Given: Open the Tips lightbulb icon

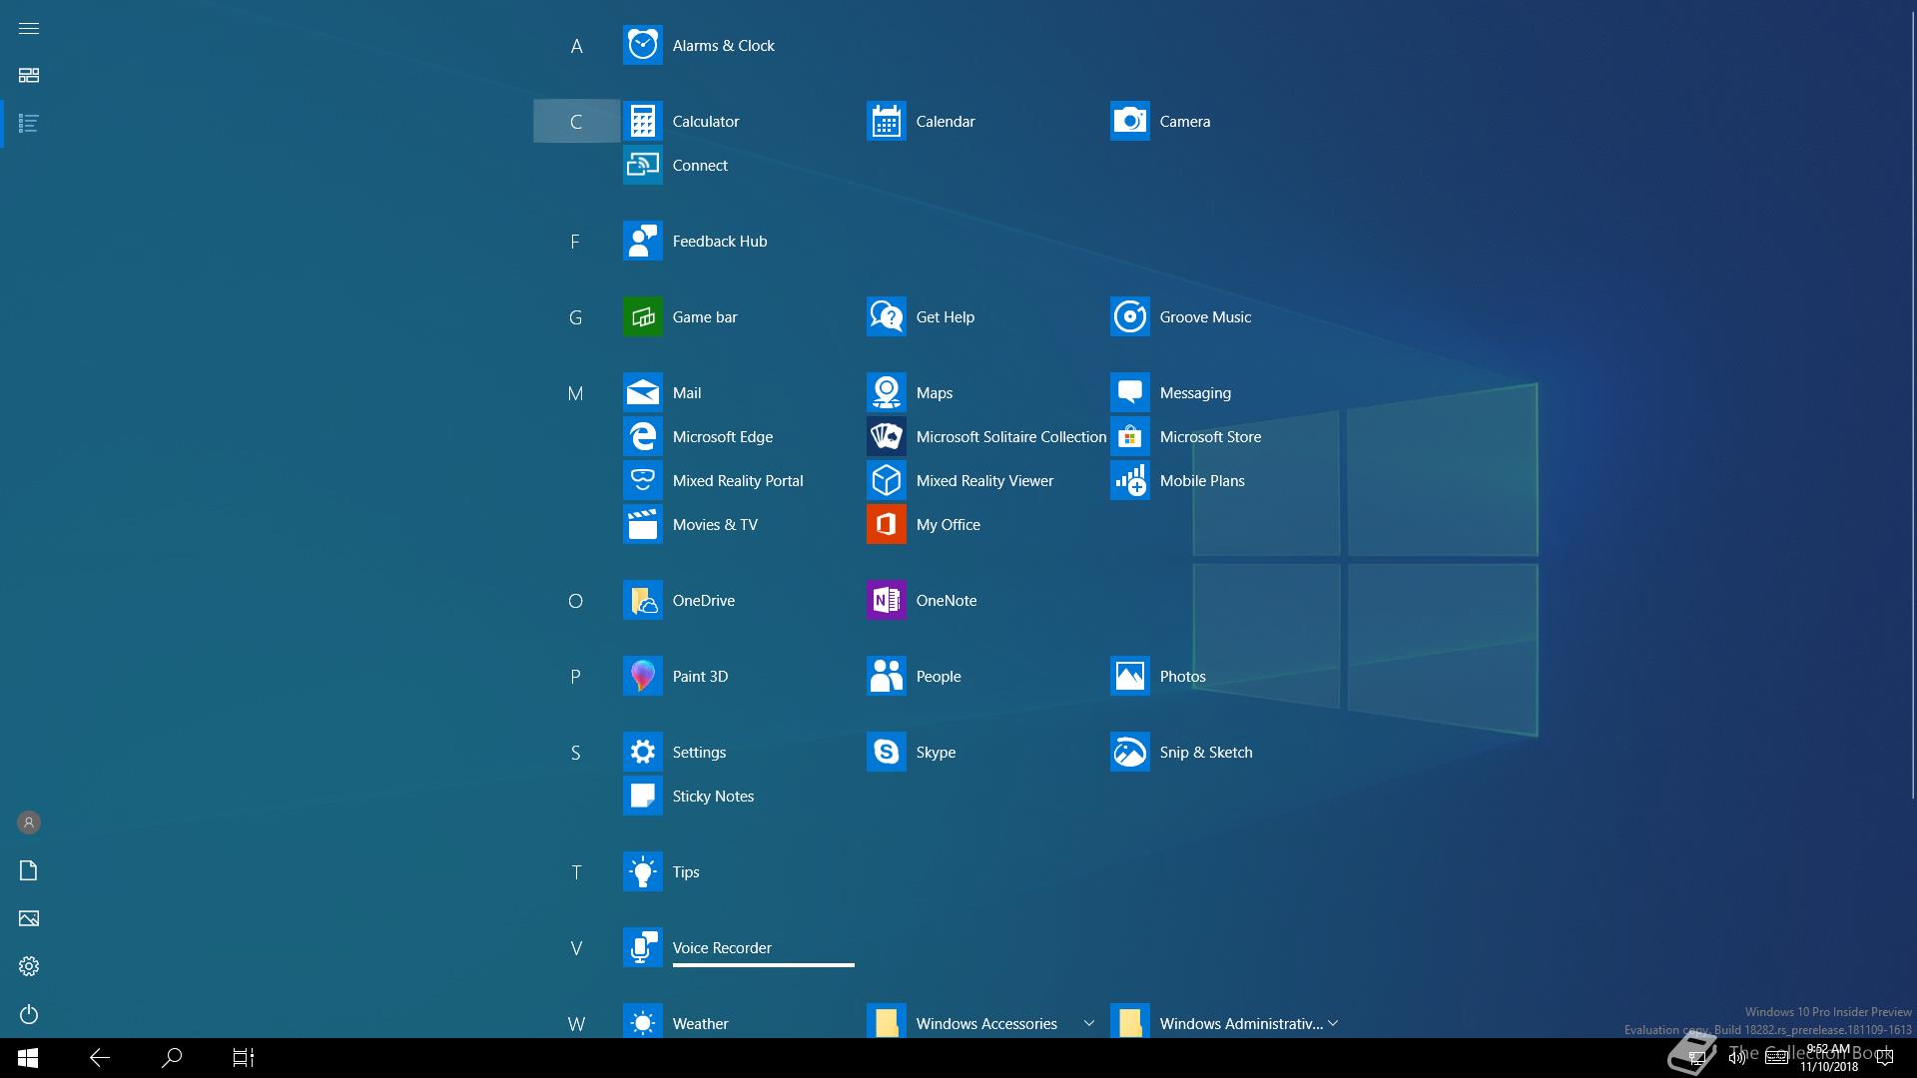Looking at the screenshot, I should [x=642, y=872].
